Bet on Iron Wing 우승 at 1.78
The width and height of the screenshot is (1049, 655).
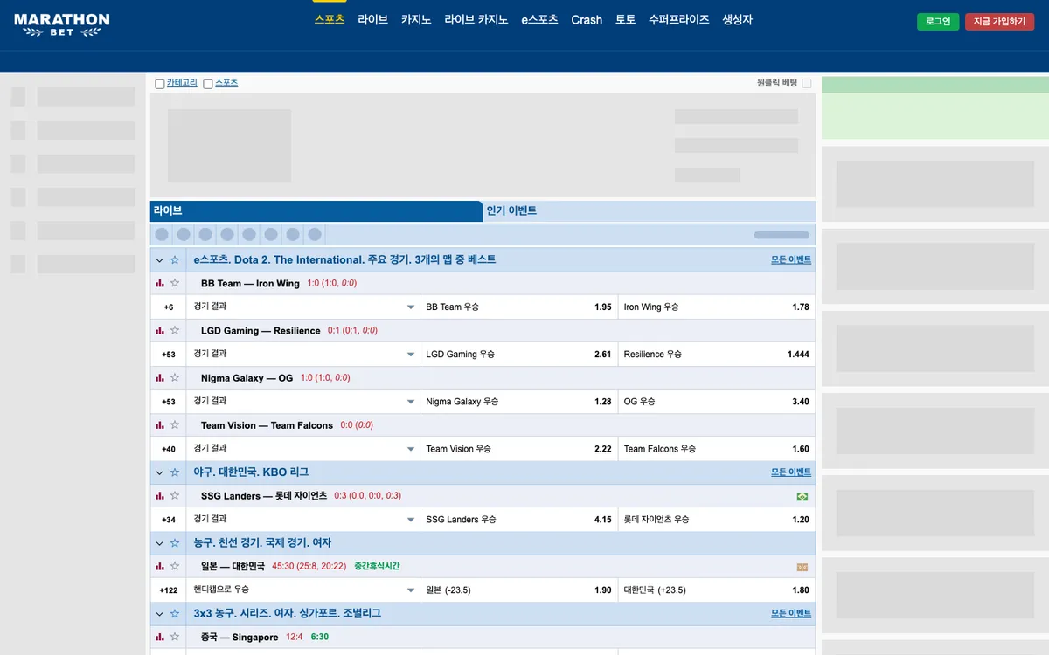click(x=717, y=307)
